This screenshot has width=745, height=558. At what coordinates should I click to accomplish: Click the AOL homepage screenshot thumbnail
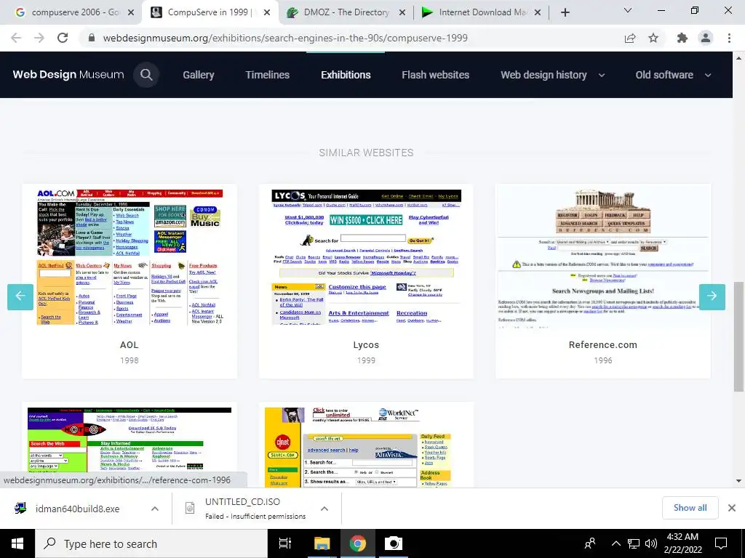click(x=130, y=257)
